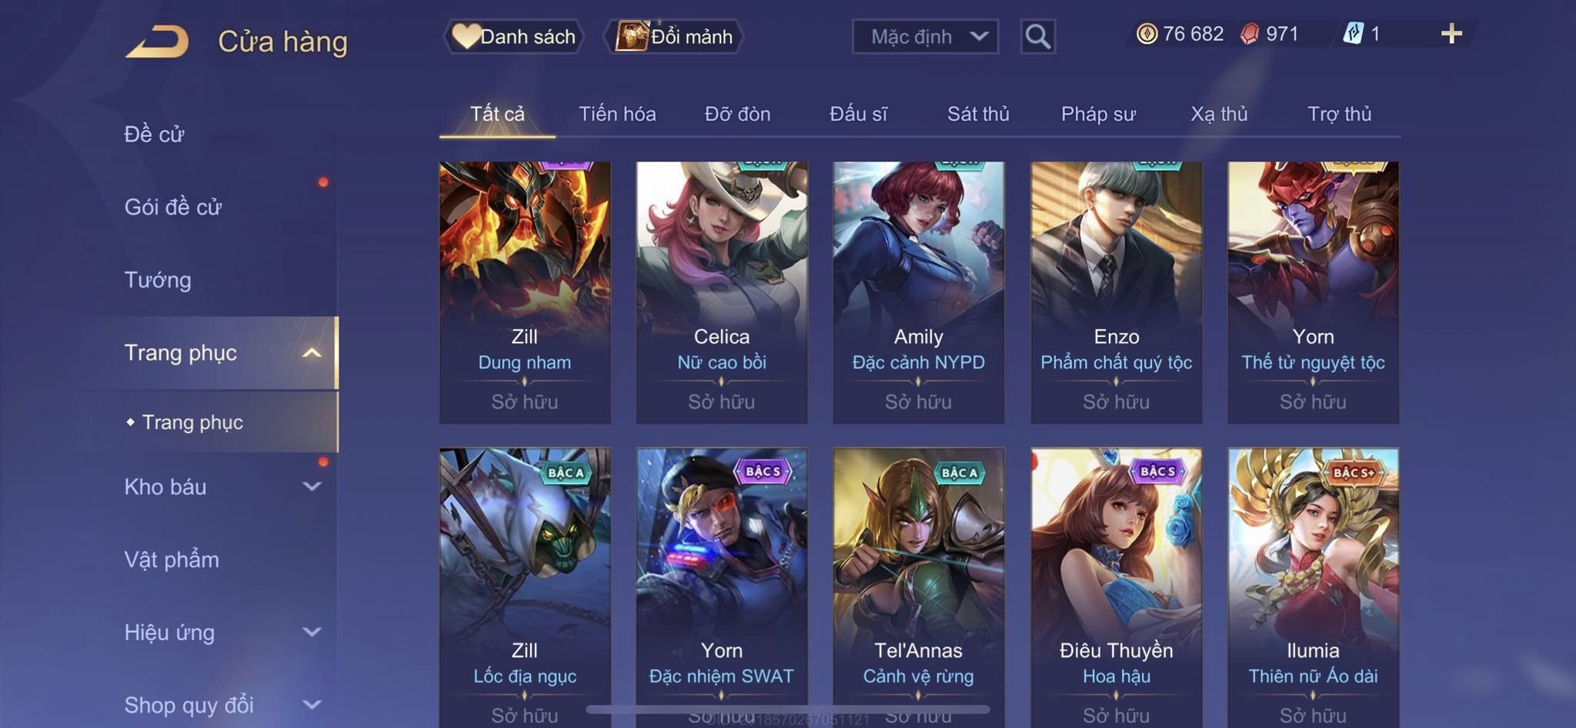This screenshot has height=728, width=1576.
Task: Open the Đổi mảnh chest button
Action: [x=674, y=36]
